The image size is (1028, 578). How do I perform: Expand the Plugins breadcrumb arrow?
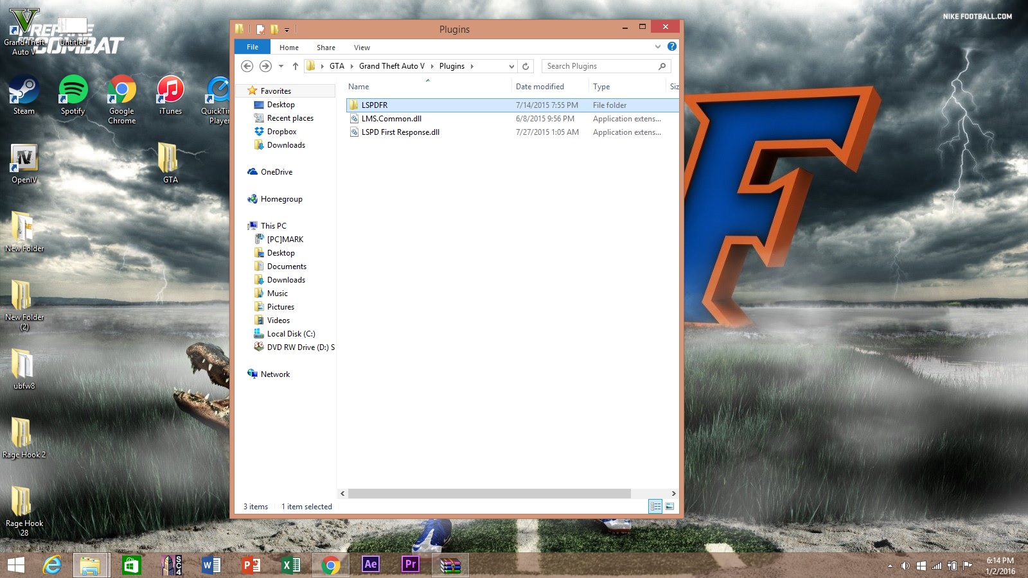(472, 66)
